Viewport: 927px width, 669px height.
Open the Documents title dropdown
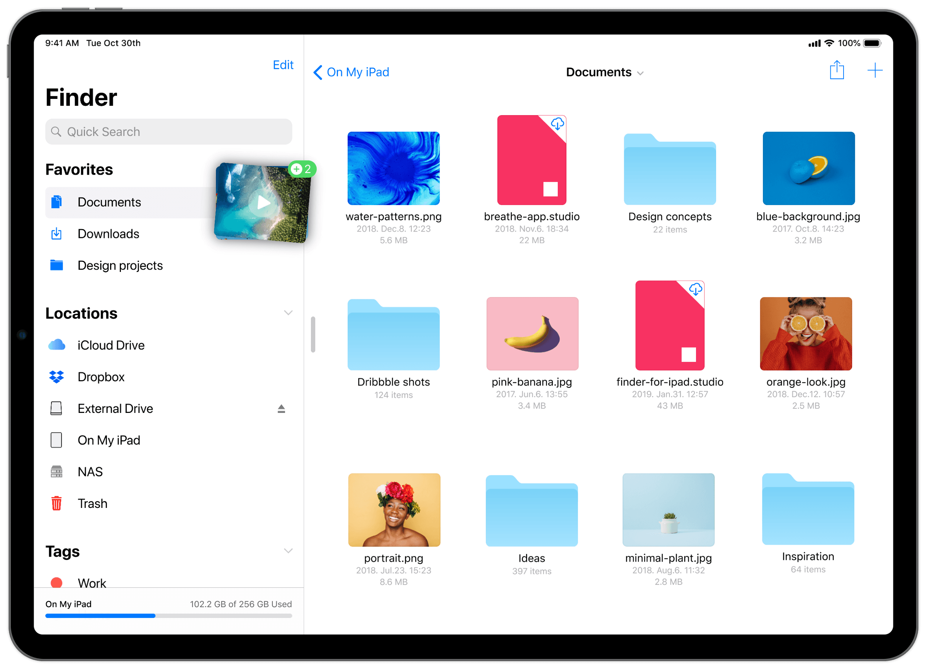click(x=604, y=72)
